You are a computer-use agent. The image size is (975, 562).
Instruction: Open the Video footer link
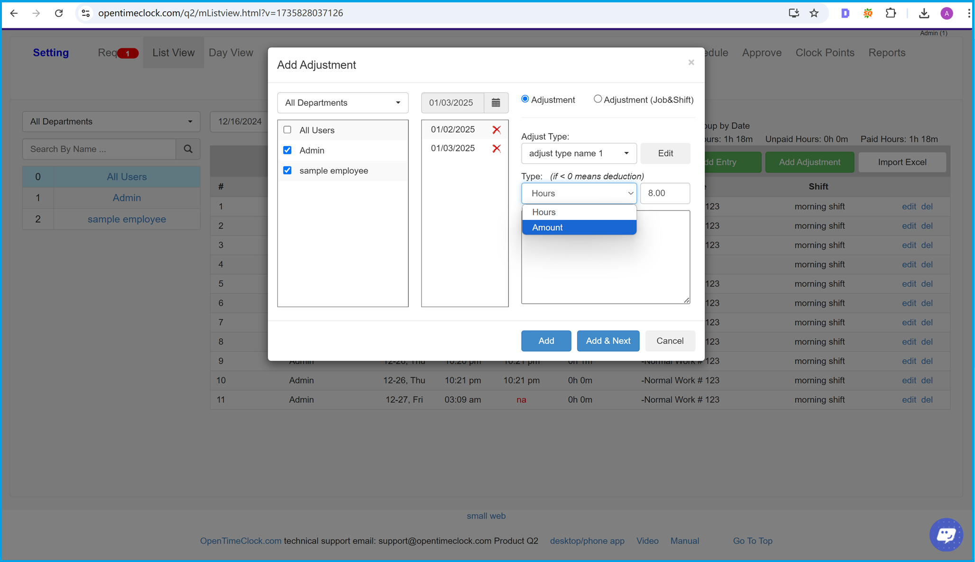click(647, 541)
